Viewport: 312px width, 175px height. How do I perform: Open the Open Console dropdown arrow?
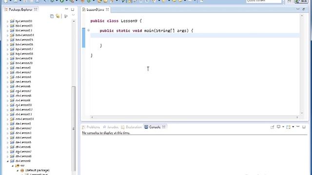point(293,127)
